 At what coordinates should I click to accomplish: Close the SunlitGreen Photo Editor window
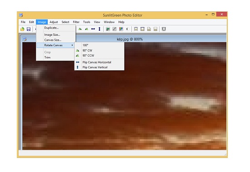pos(222,14)
